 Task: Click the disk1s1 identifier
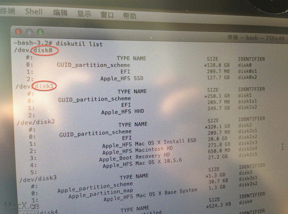(248, 101)
